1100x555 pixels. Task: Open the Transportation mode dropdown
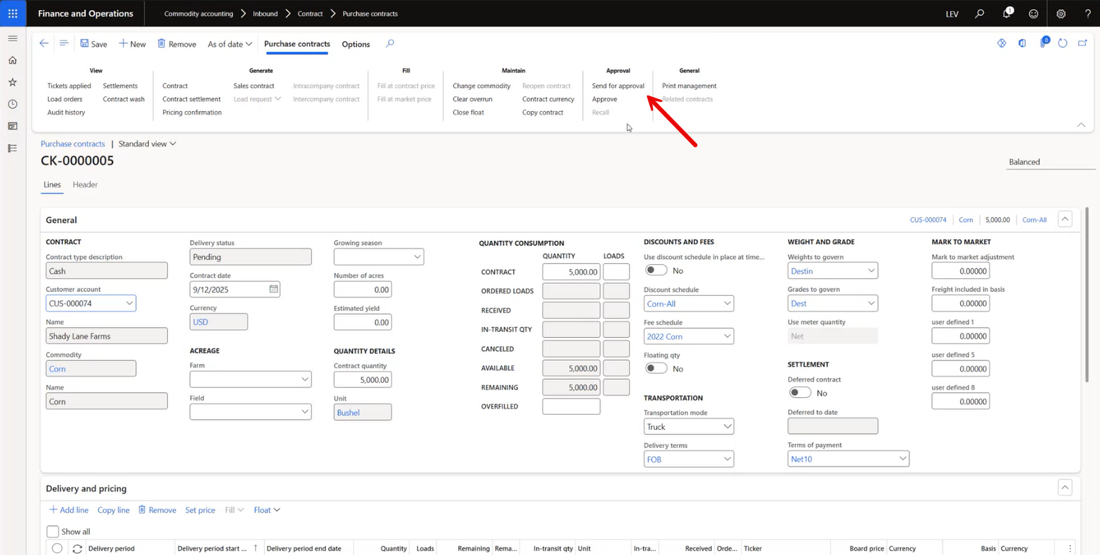pos(726,427)
